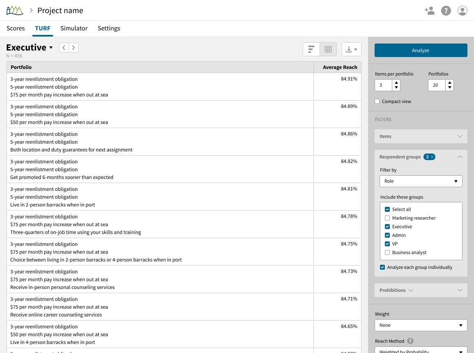Enable Compact view checkbox
474x353 pixels.
[x=377, y=101]
